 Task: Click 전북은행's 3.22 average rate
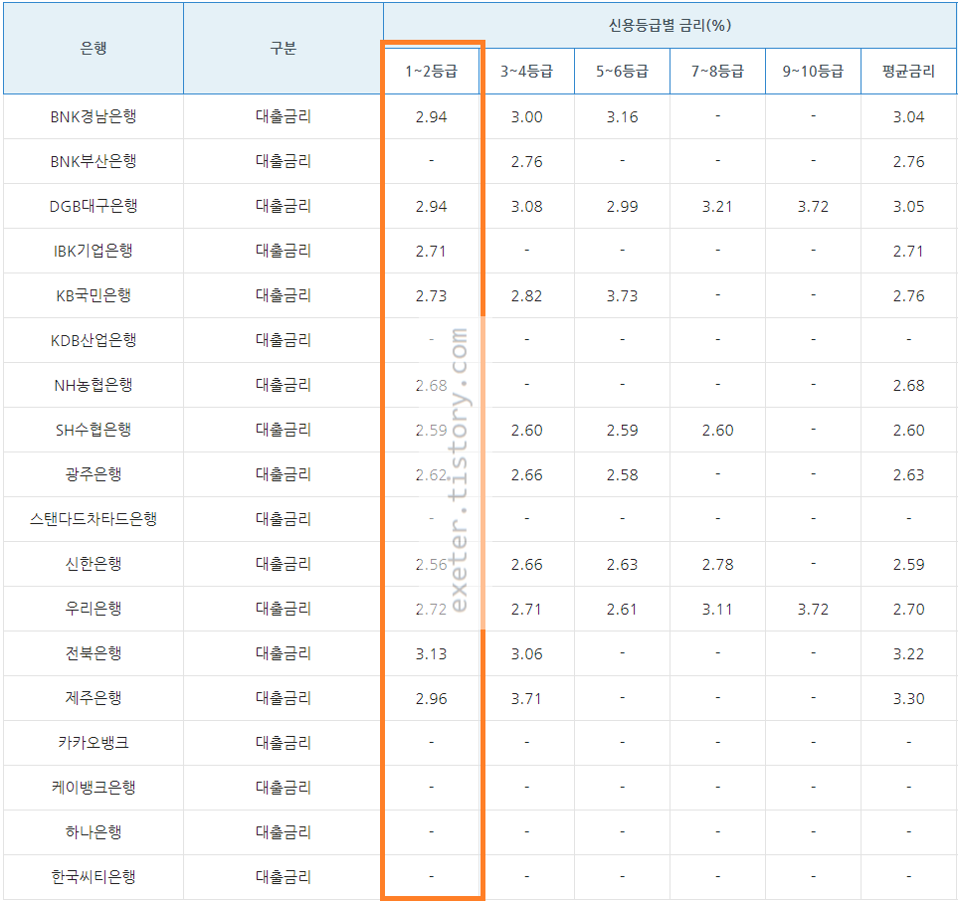coord(908,653)
